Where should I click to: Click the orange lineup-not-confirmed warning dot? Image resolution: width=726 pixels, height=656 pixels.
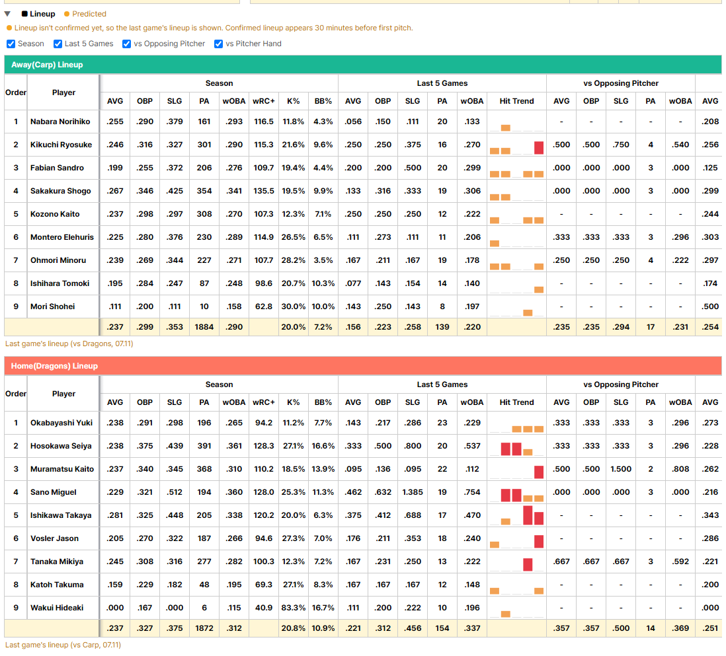click(x=9, y=28)
